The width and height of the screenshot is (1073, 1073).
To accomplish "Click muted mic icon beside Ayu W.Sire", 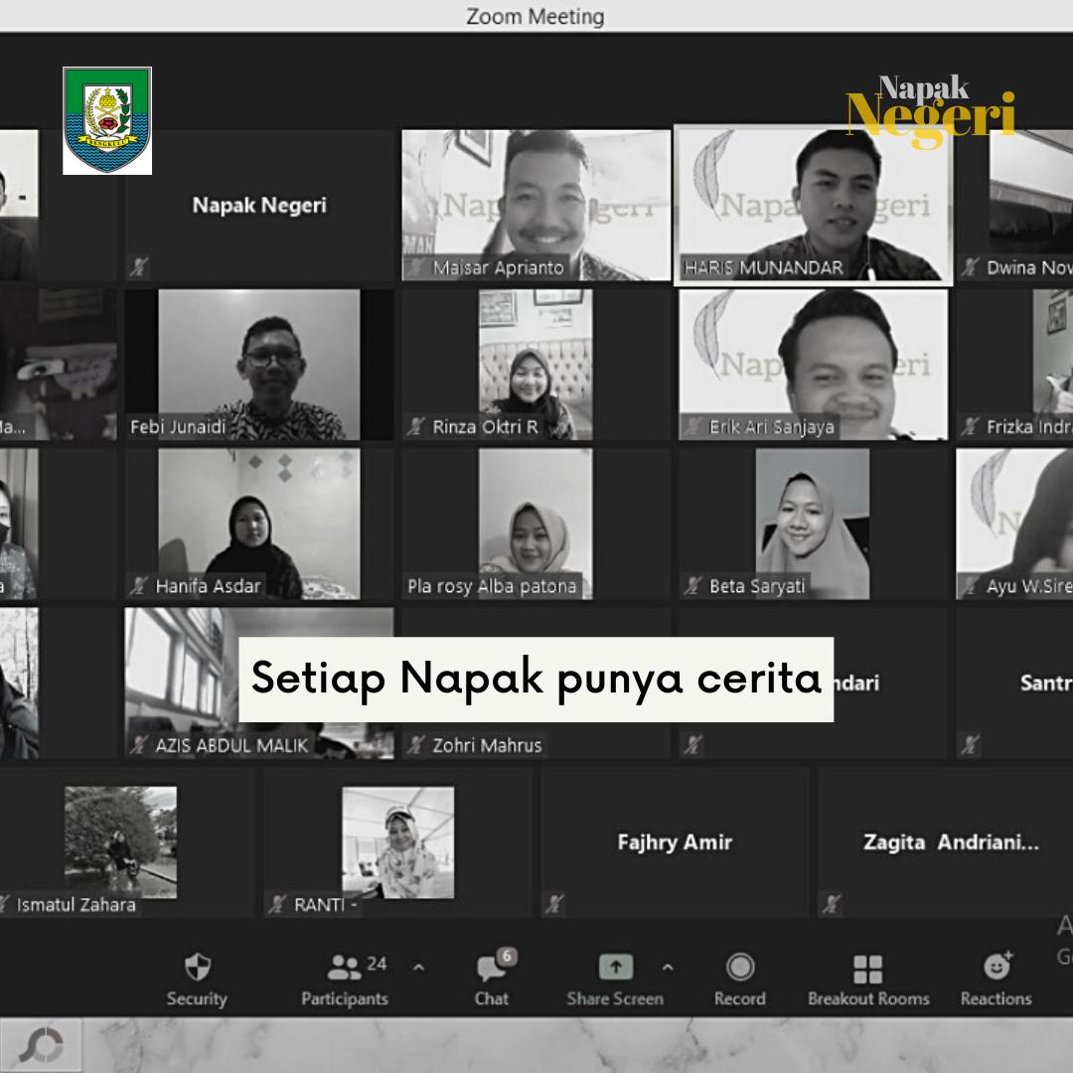I will (x=970, y=586).
